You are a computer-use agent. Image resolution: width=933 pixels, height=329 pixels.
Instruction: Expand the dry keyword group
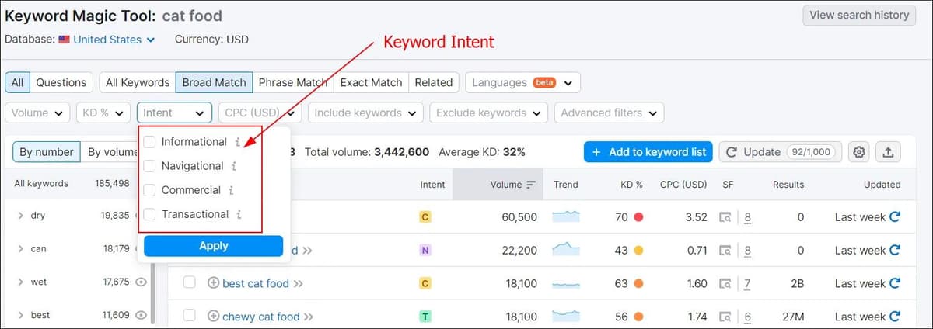[20, 216]
